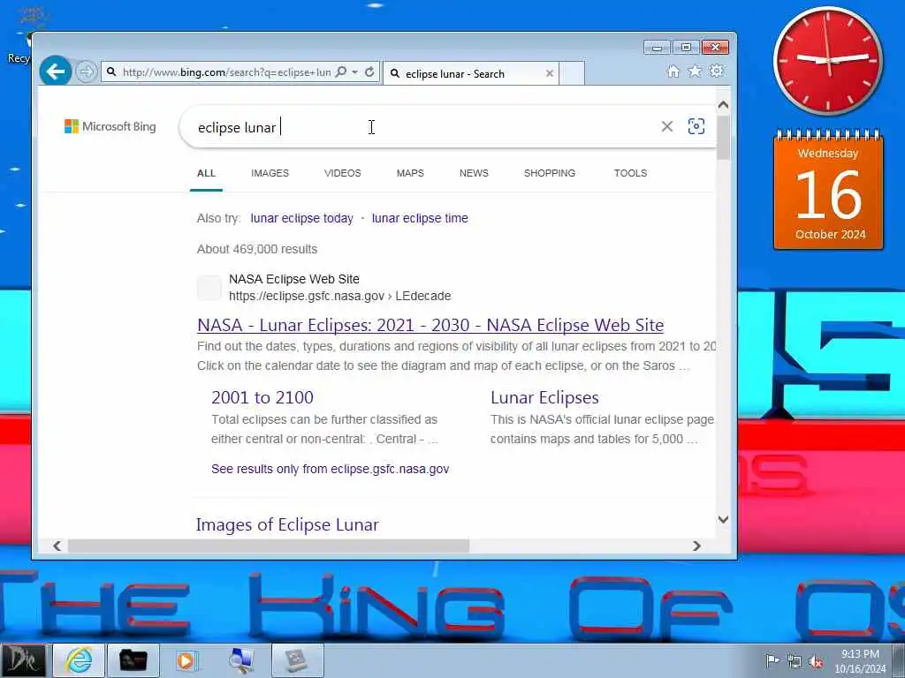The height and width of the screenshot is (678, 905).
Task: Open the black folder taskbar icon
Action: point(133,660)
